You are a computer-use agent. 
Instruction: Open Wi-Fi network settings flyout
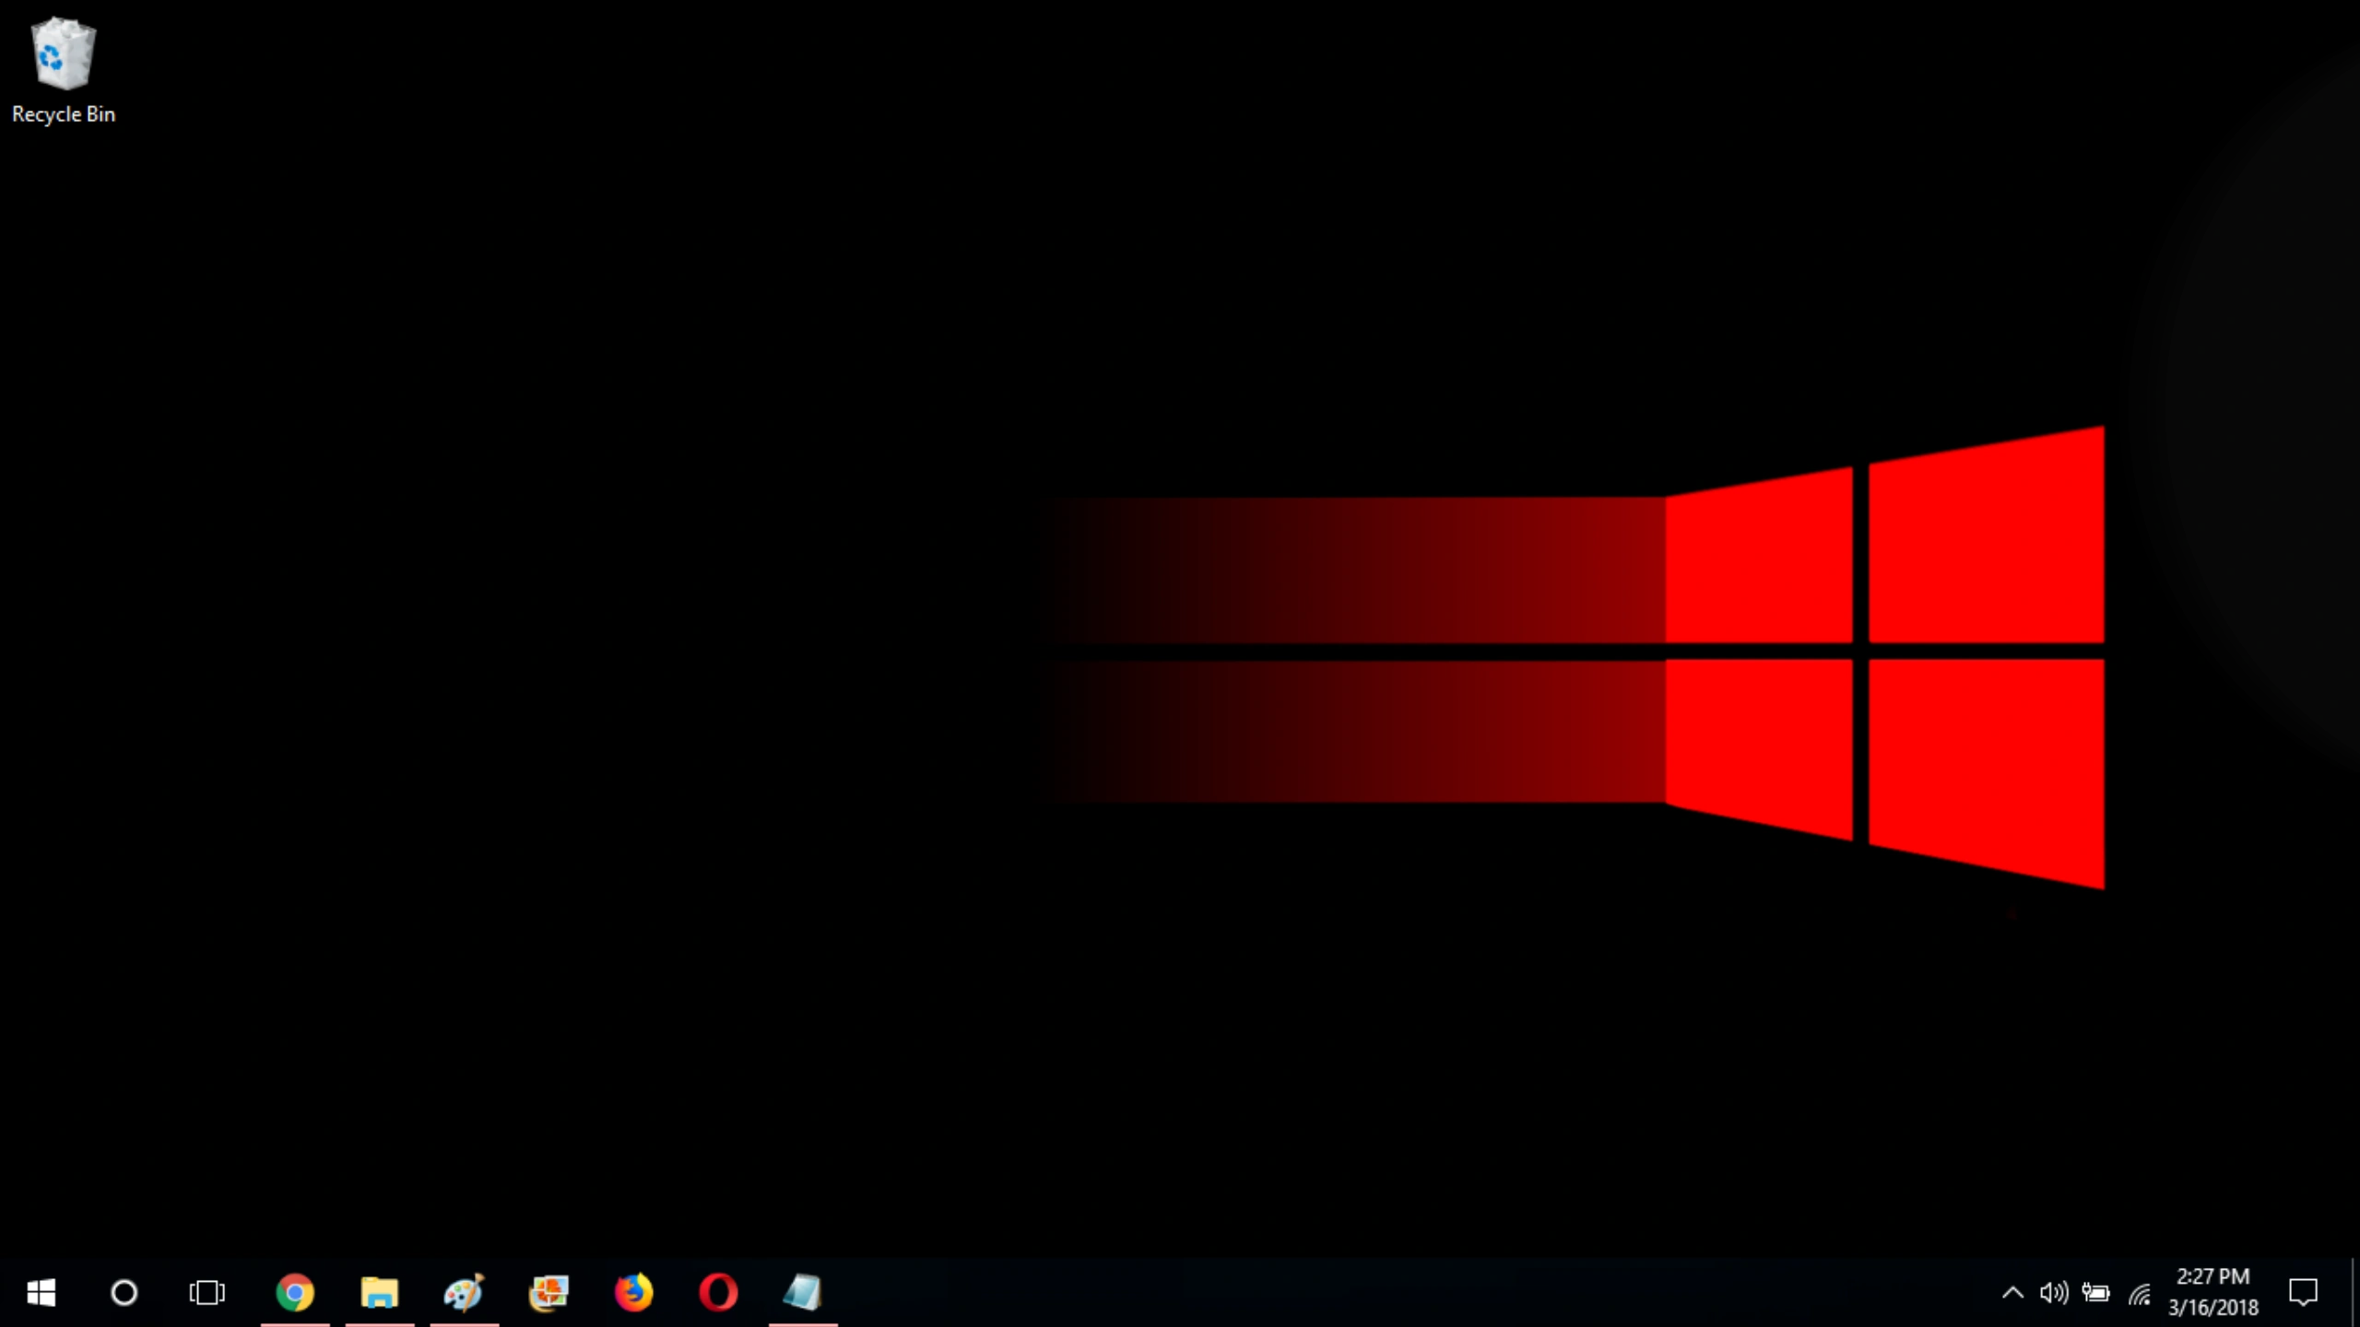2140,1295
